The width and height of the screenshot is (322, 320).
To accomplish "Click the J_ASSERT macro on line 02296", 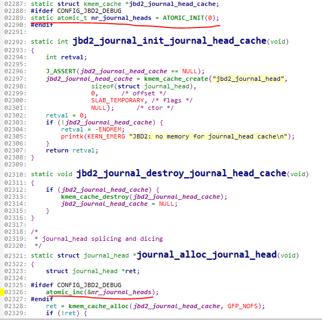I will pyautogui.click(x=61, y=71).
